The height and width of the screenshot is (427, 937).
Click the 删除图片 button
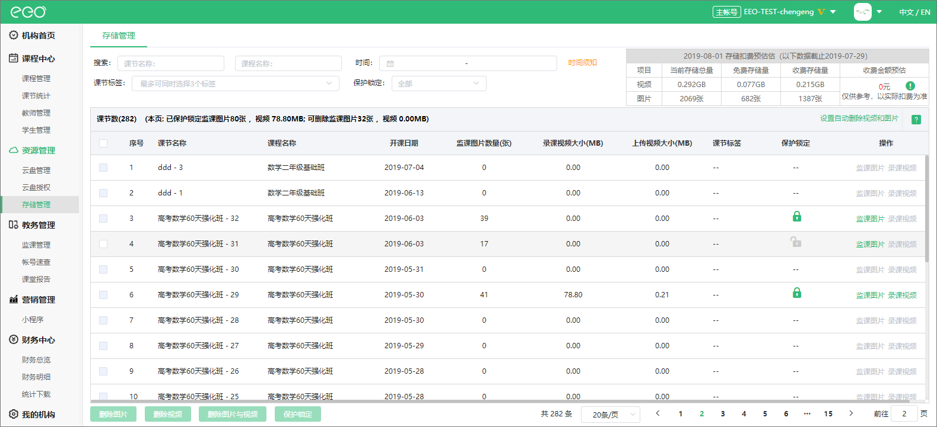coord(113,414)
